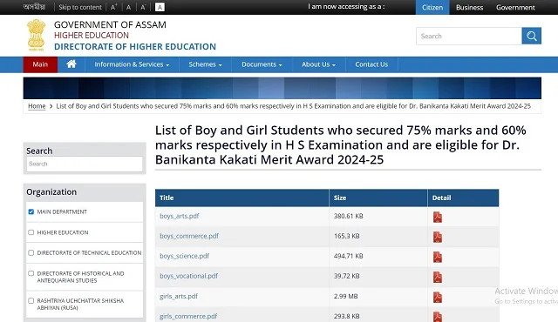The width and height of the screenshot is (558, 322).
Task: Click the Government of Assam emblem logo
Action: pos(37,35)
